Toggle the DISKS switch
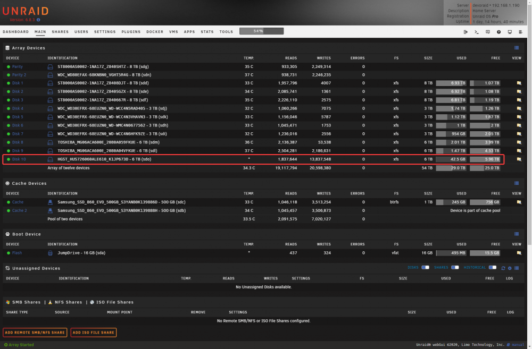This screenshot has width=532, height=349. [425, 267]
